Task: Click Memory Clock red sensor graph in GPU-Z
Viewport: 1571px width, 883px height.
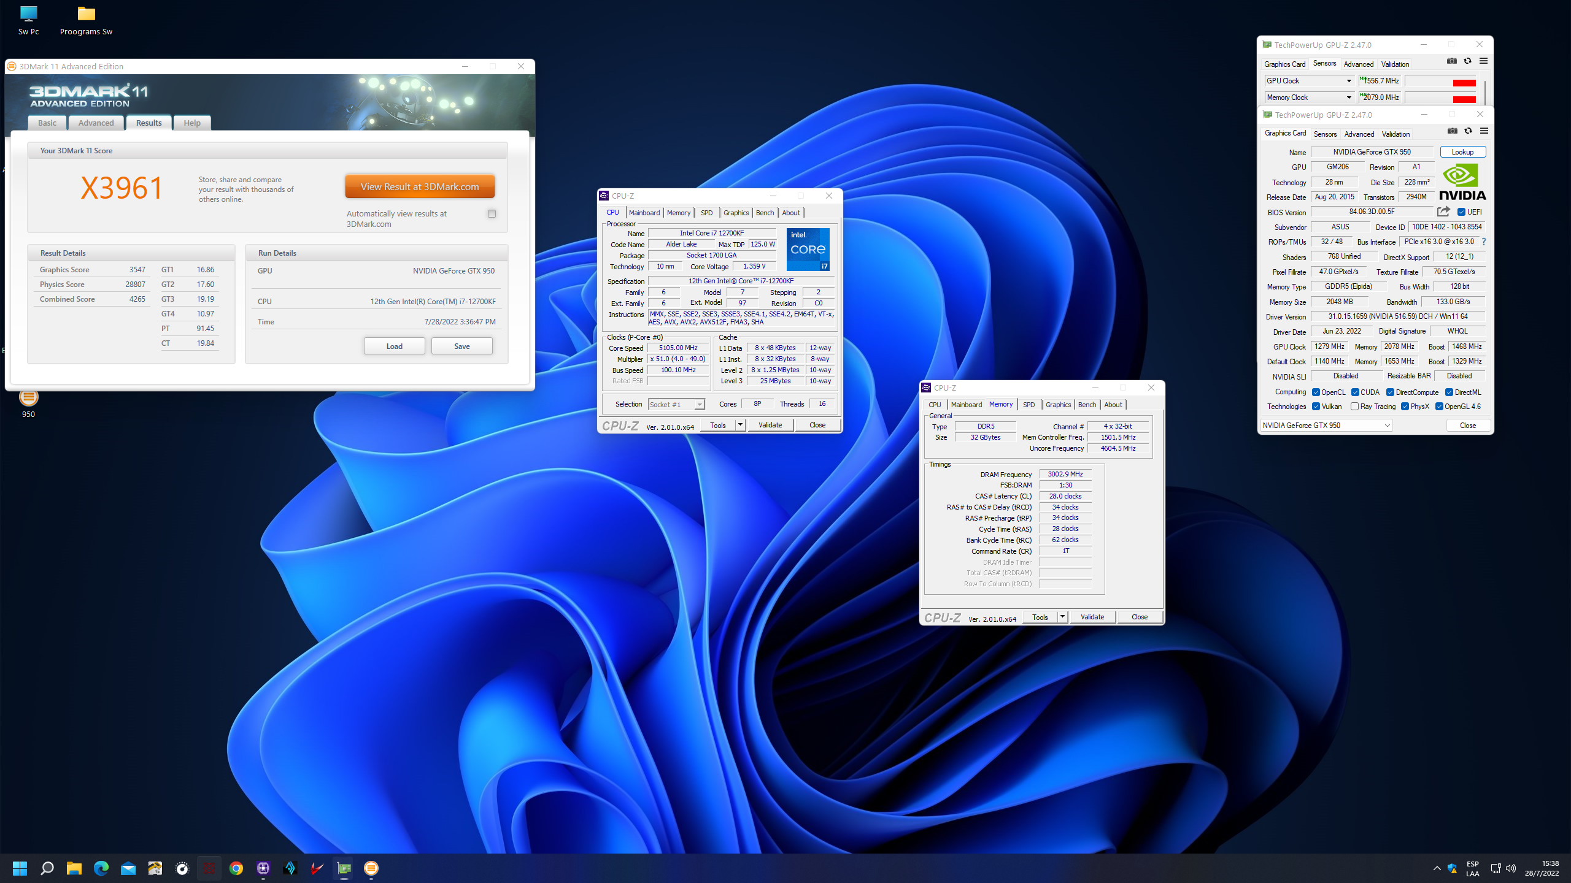Action: coord(1440,98)
